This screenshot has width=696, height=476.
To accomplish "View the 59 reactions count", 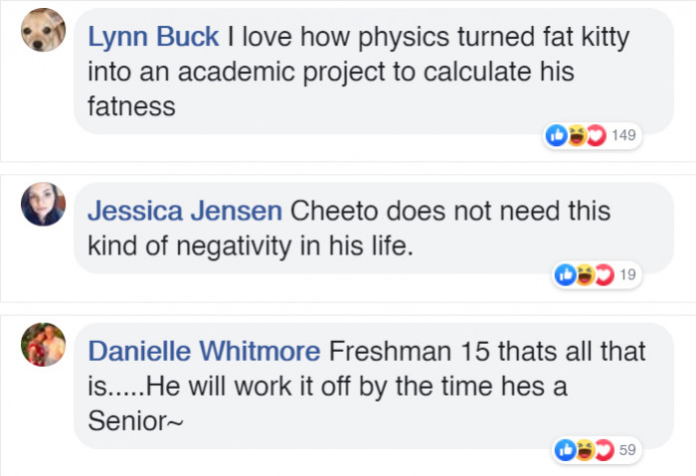I will click(x=627, y=450).
